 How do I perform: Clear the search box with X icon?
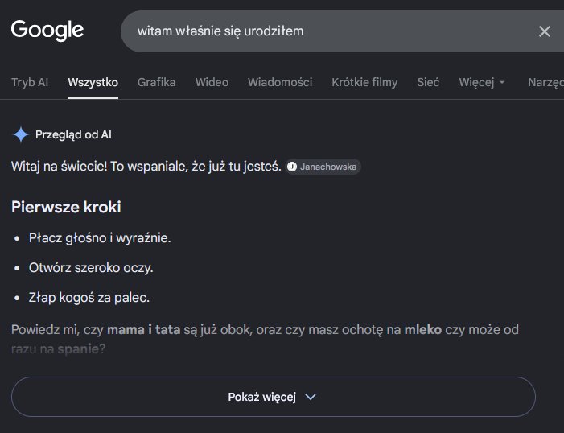[544, 31]
